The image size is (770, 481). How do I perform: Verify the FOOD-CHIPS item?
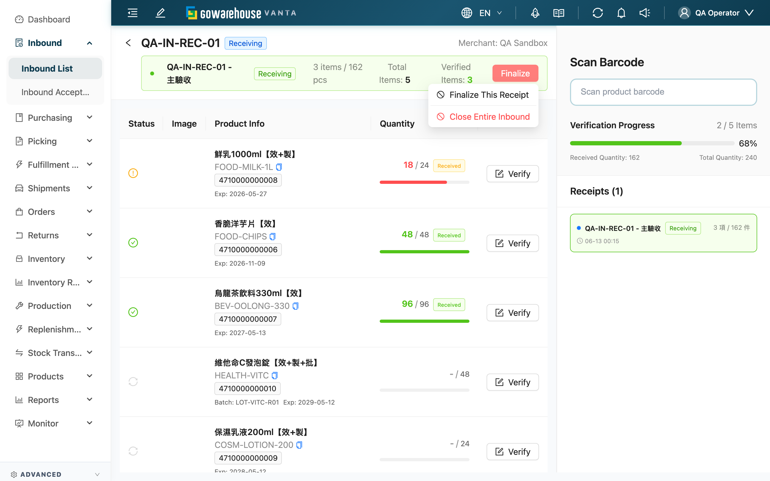[x=513, y=243]
